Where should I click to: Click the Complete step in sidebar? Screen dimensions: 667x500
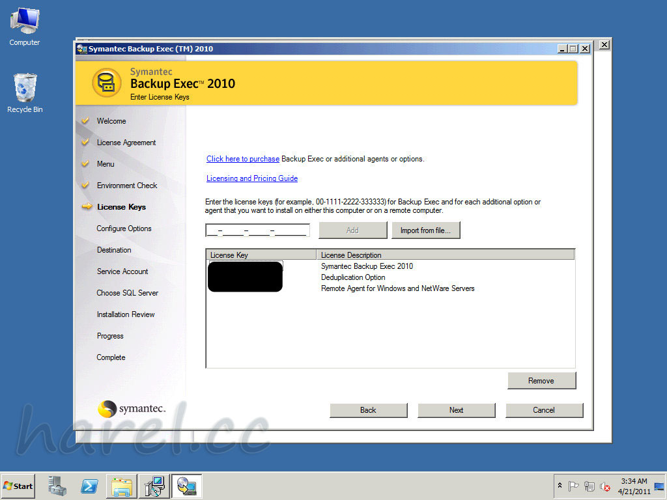coord(111,357)
